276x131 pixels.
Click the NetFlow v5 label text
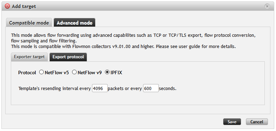57,73
